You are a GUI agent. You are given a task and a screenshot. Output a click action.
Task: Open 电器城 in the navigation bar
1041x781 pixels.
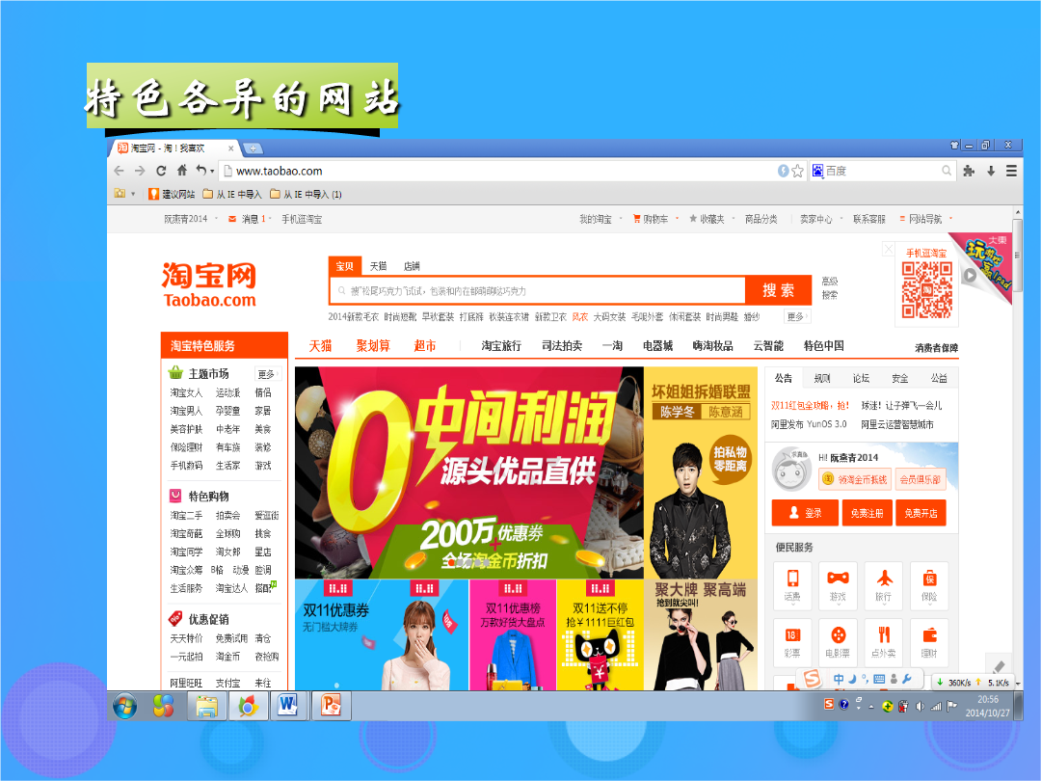[x=657, y=346]
